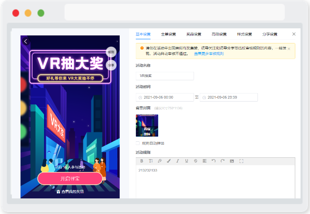Click the background cover thumbnail
This screenshot has width=310, height=214.
pyautogui.click(x=147, y=126)
